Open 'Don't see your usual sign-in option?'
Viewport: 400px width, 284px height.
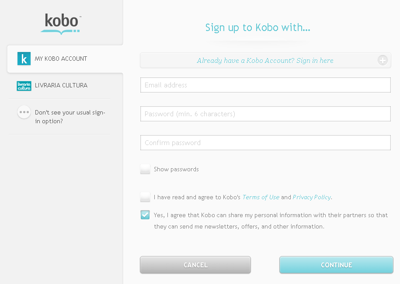70,117
